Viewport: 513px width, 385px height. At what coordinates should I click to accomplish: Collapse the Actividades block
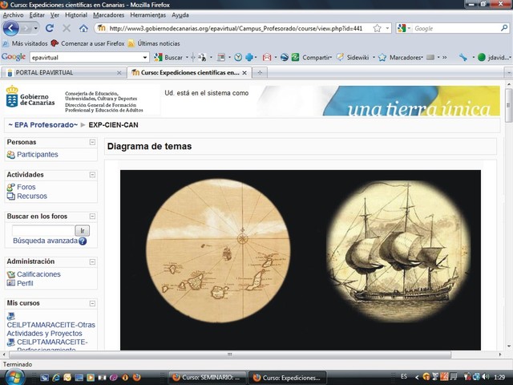[92, 175]
